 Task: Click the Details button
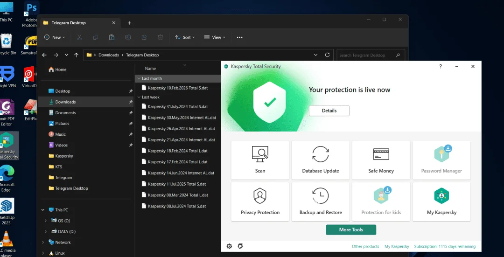329,111
